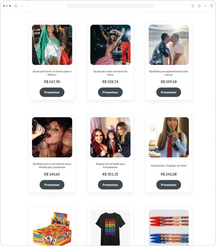
Task: Show tab overview icon
Action: click(x=212, y=6)
